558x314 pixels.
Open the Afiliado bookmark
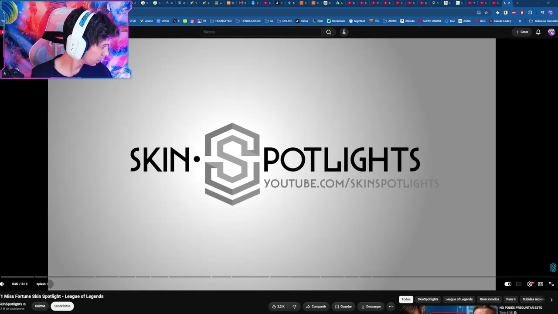pyautogui.click(x=408, y=21)
